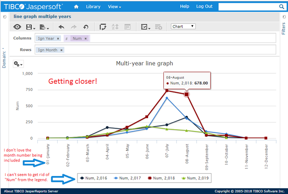Open the Chart view type dropdown
Image resolution: width=288 pixels, height=194 pixels.
coord(183,27)
